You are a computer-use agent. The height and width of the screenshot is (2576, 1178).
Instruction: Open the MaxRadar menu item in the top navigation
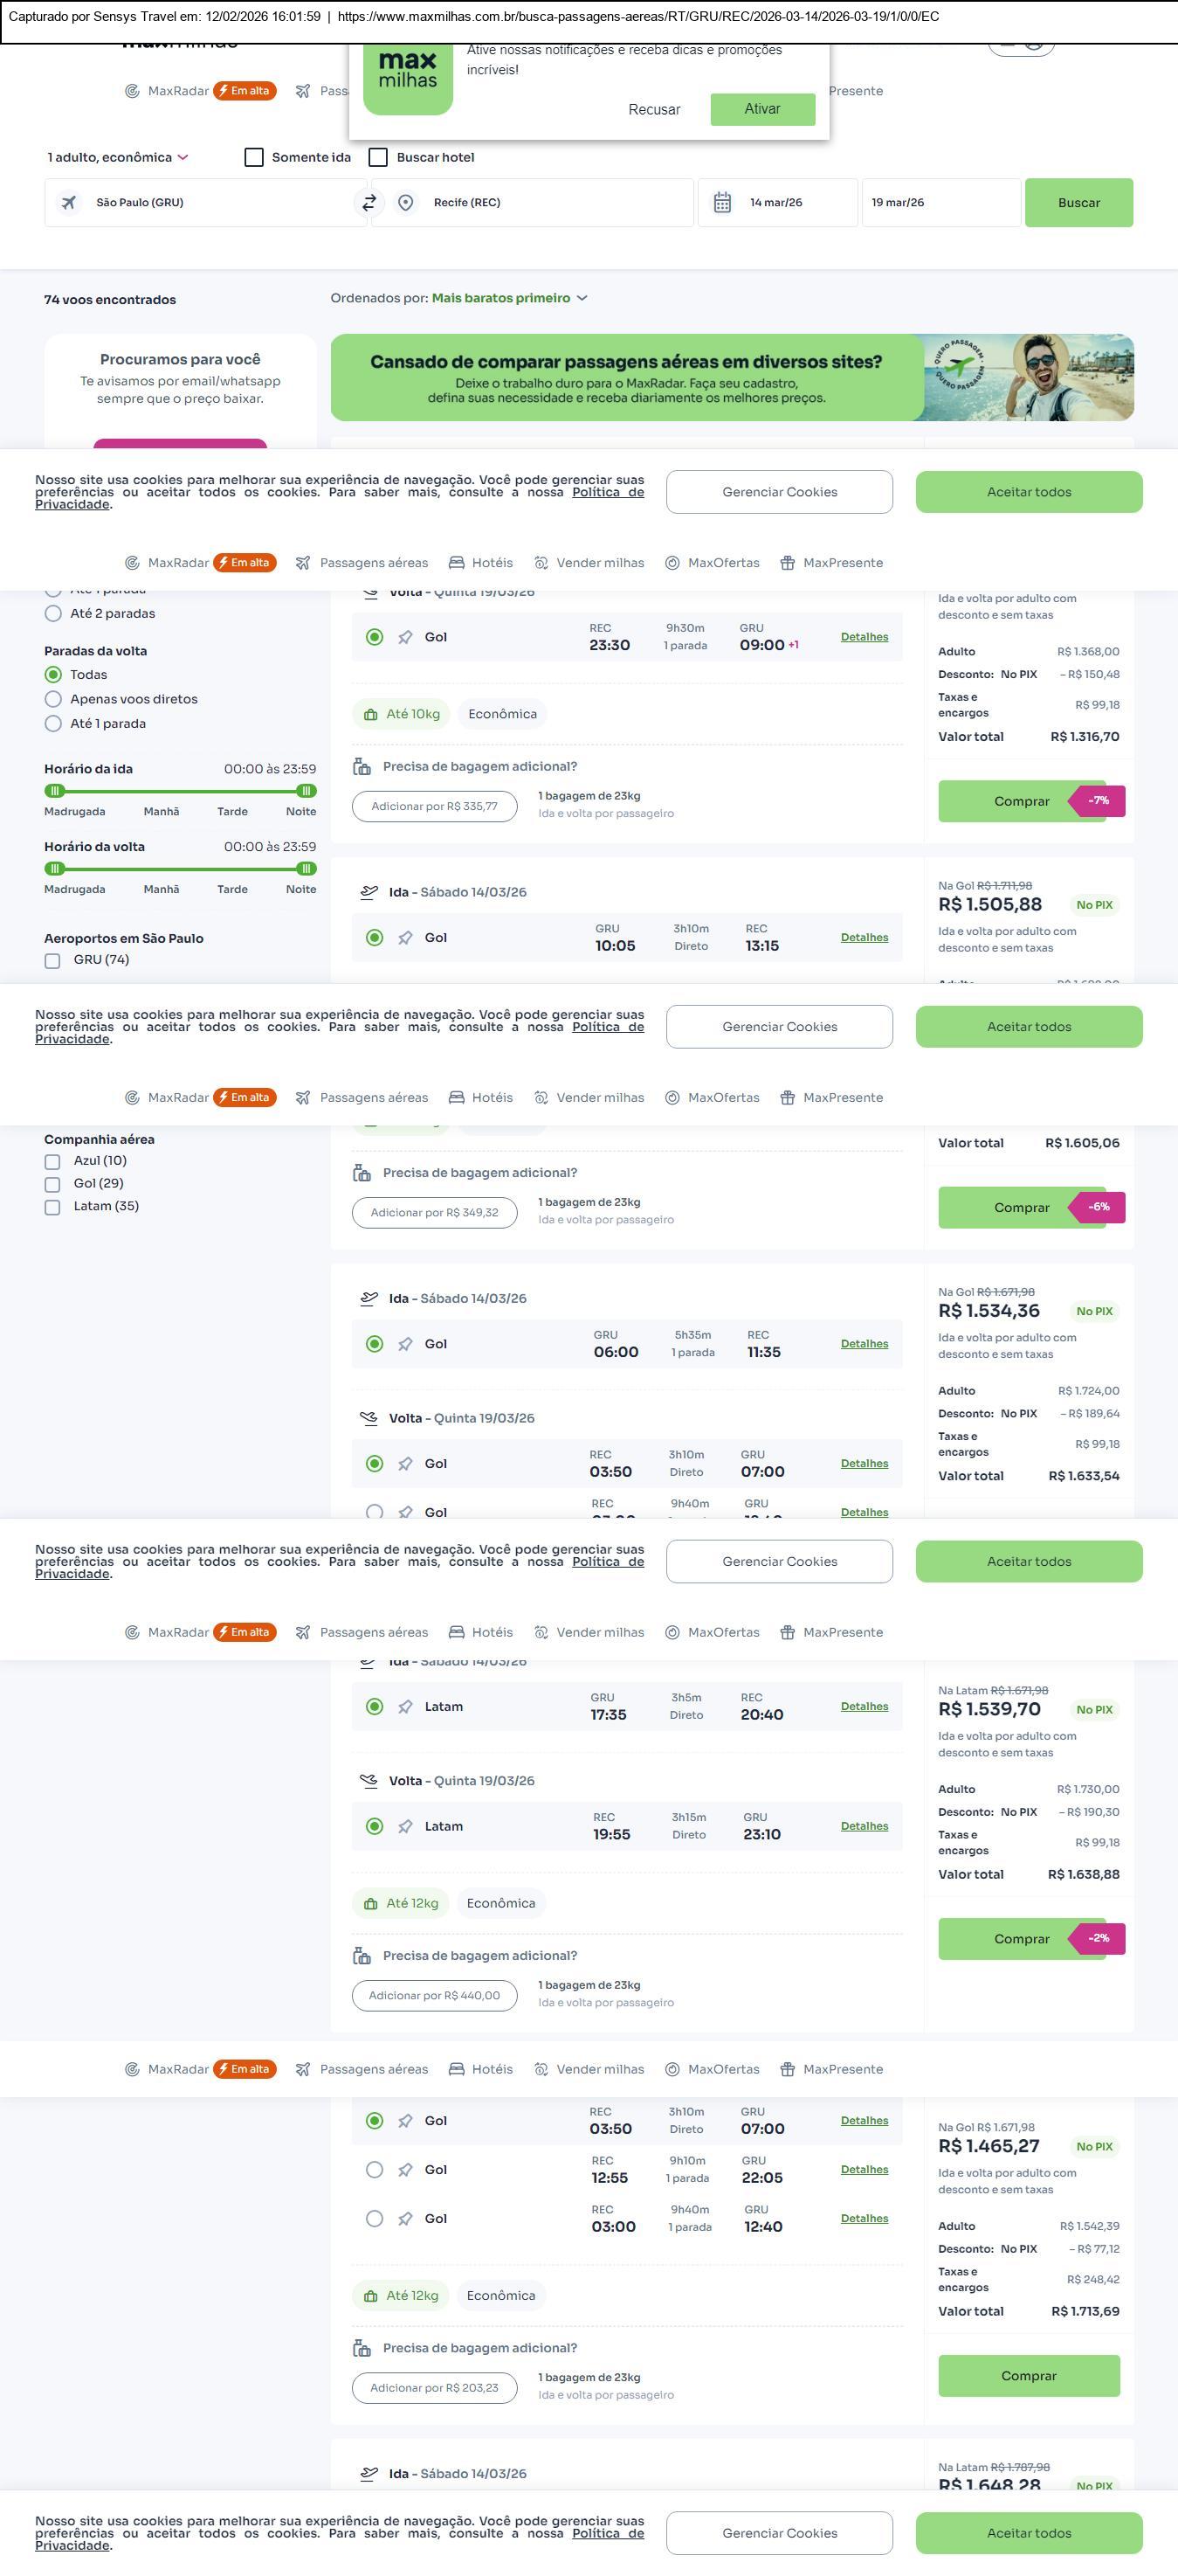(x=168, y=91)
